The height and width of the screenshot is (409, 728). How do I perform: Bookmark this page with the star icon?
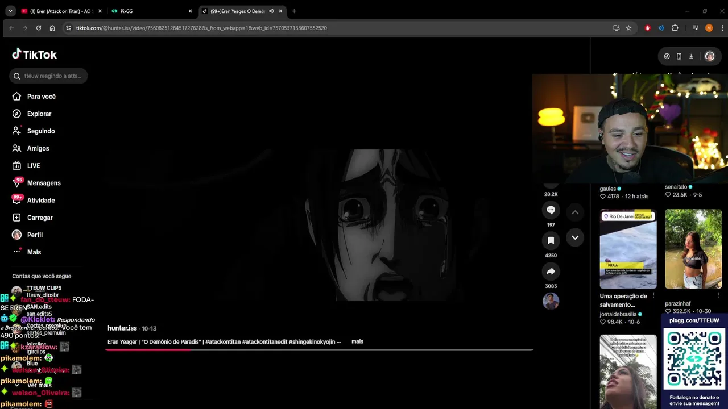point(628,28)
